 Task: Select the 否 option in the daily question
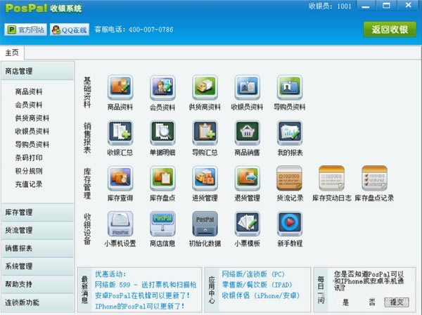pyautogui.click(x=372, y=302)
